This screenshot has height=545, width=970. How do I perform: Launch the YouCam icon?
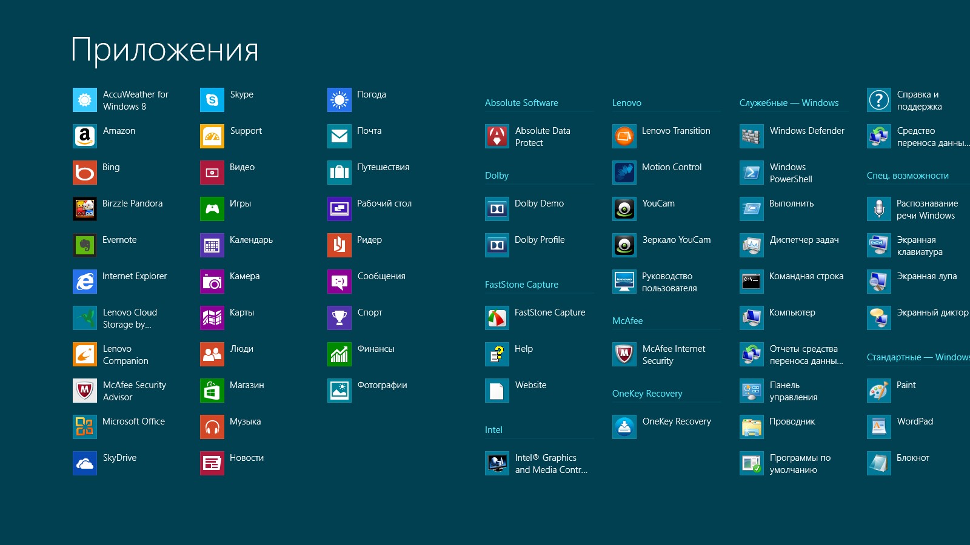click(x=624, y=209)
